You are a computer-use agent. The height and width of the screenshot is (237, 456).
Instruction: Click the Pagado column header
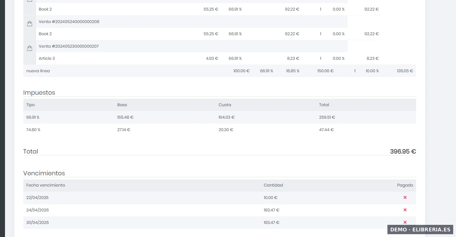405,185
